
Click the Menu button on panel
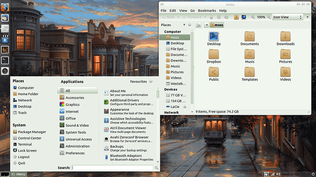[x=19, y=174]
